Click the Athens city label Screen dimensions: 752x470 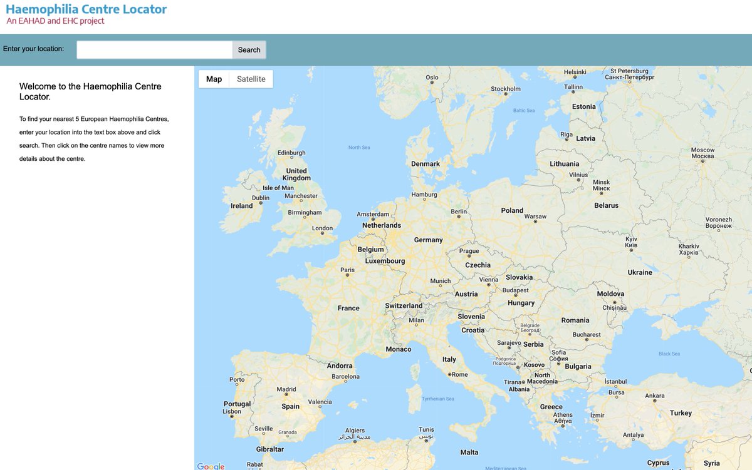click(563, 418)
